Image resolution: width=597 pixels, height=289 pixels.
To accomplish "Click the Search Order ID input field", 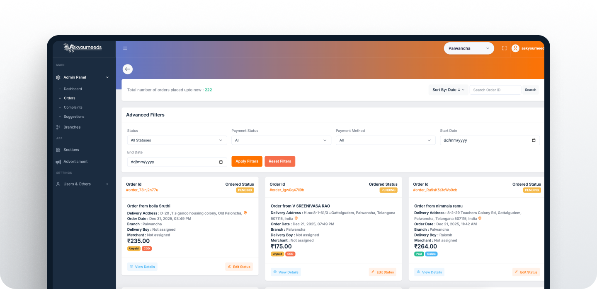I will tap(495, 90).
